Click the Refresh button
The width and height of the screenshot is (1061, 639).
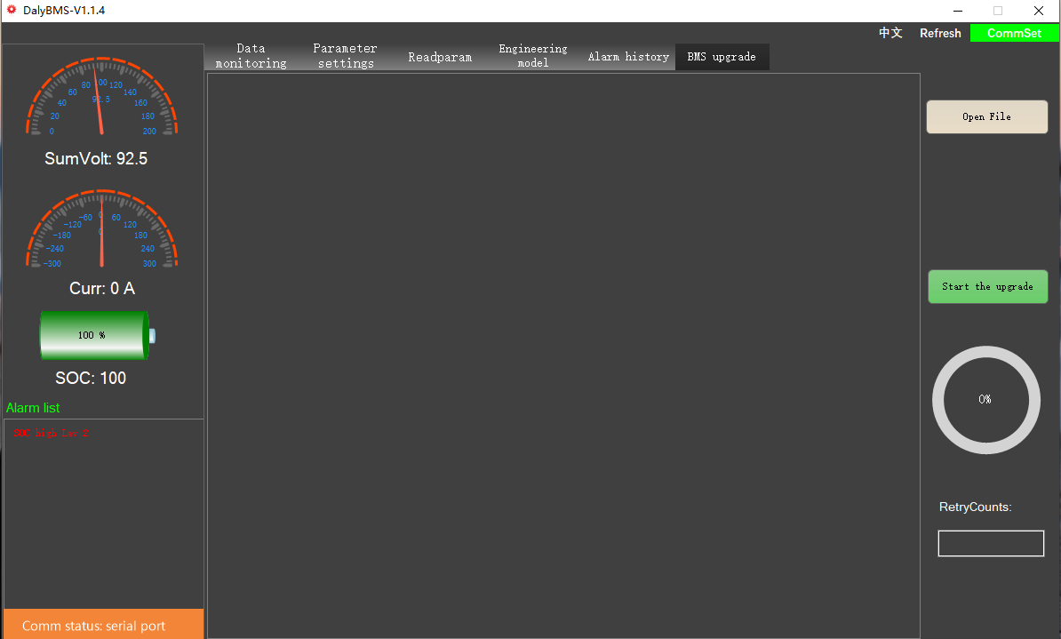point(940,33)
